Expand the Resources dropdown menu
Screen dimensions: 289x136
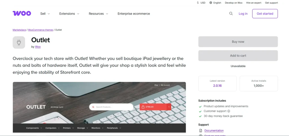(98, 14)
